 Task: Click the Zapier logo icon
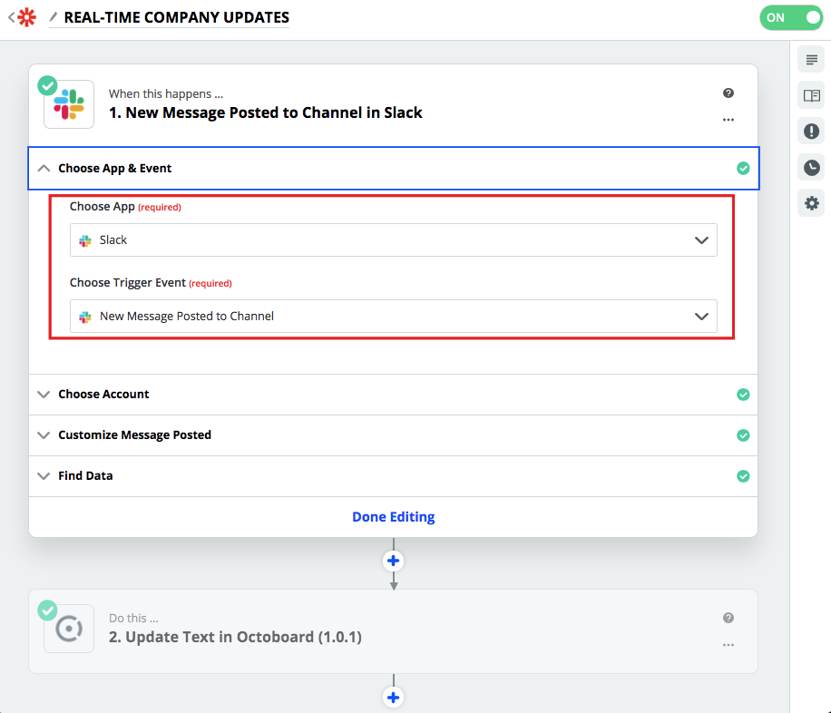26,17
